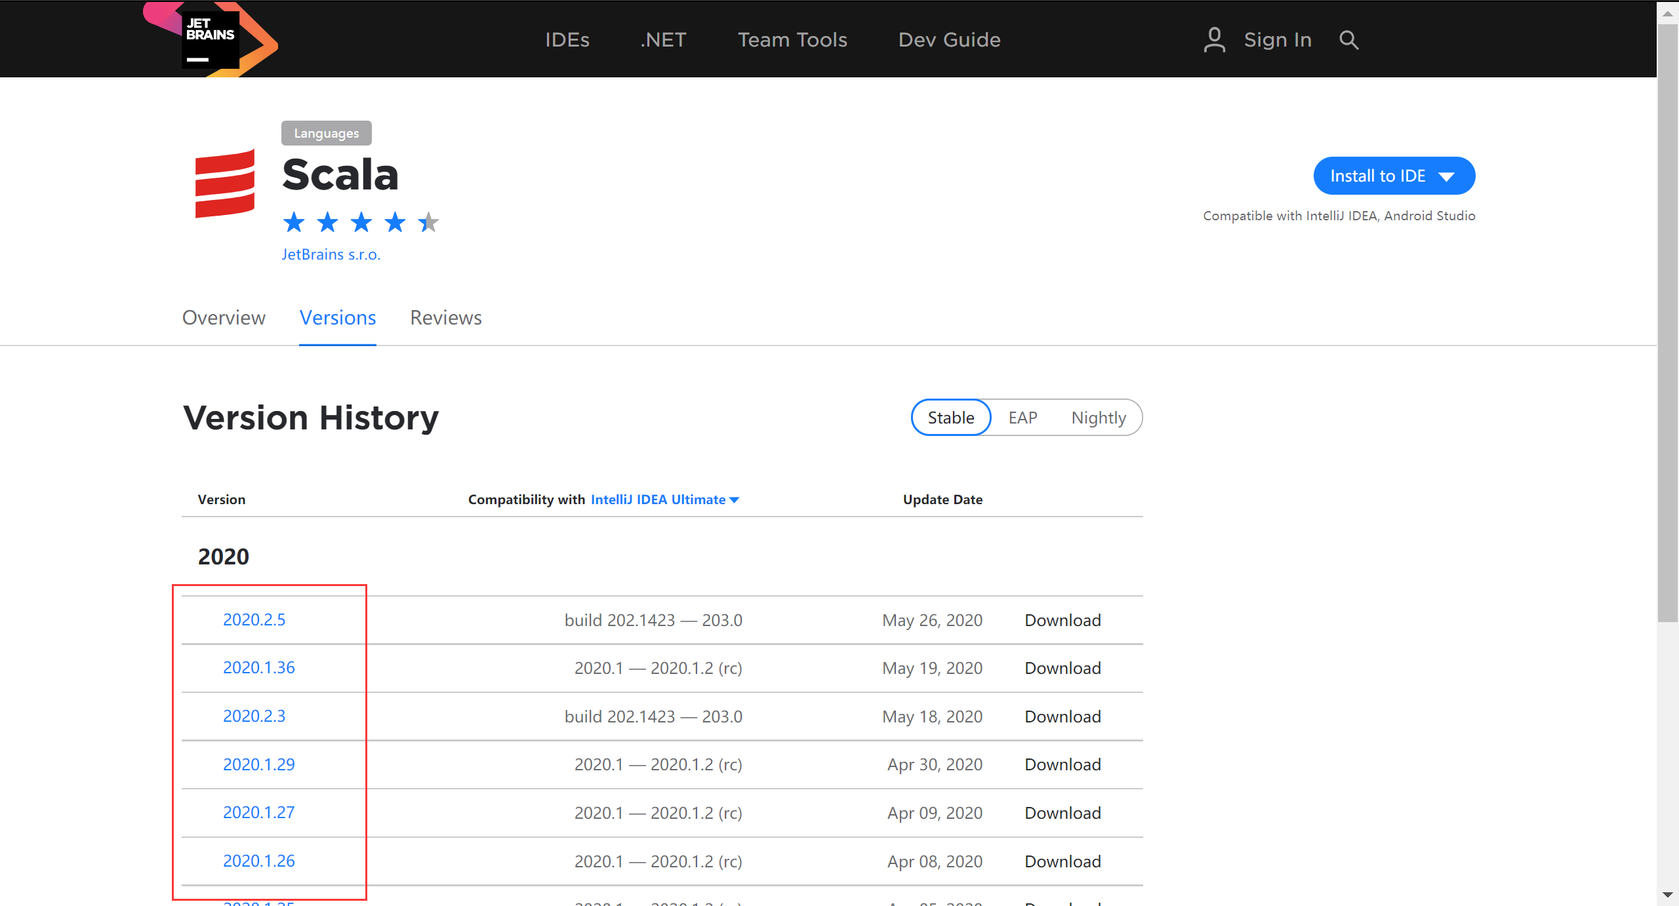Open the search panel
The height and width of the screenshot is (906, 1679).
[1348, 39]
